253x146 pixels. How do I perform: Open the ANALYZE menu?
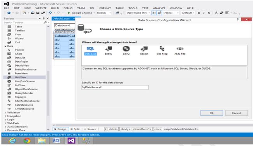159,8
